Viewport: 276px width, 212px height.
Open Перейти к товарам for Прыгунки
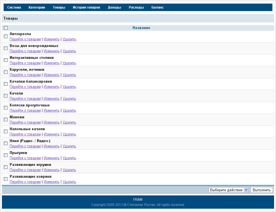click(x=25, y=158)
